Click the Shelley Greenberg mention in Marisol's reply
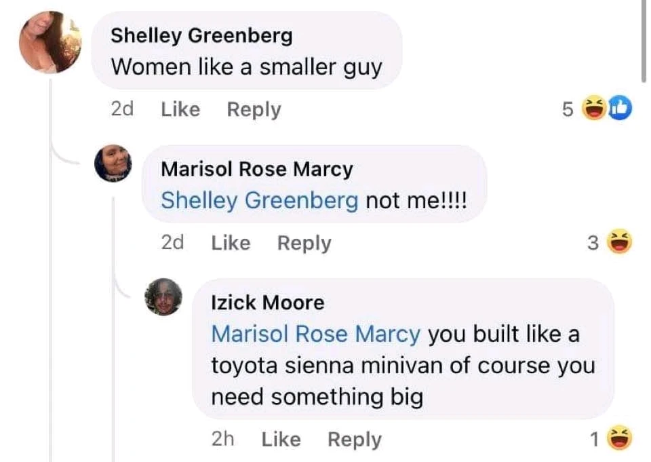The width and height of the screenshot is (651, 462). pyautogui.click(x=260, y=200)
